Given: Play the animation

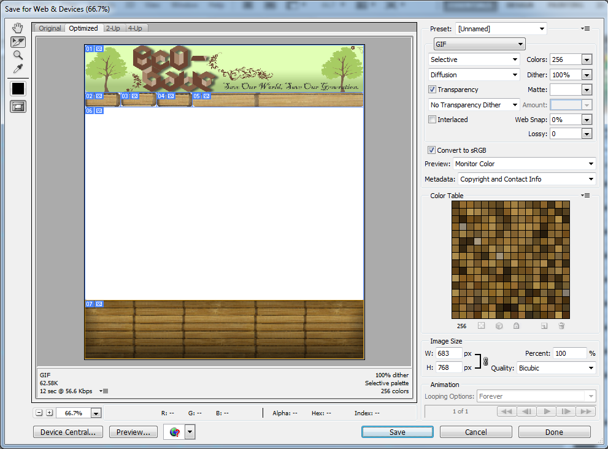Looking at the screenshot, I should (x=547, y=412).
